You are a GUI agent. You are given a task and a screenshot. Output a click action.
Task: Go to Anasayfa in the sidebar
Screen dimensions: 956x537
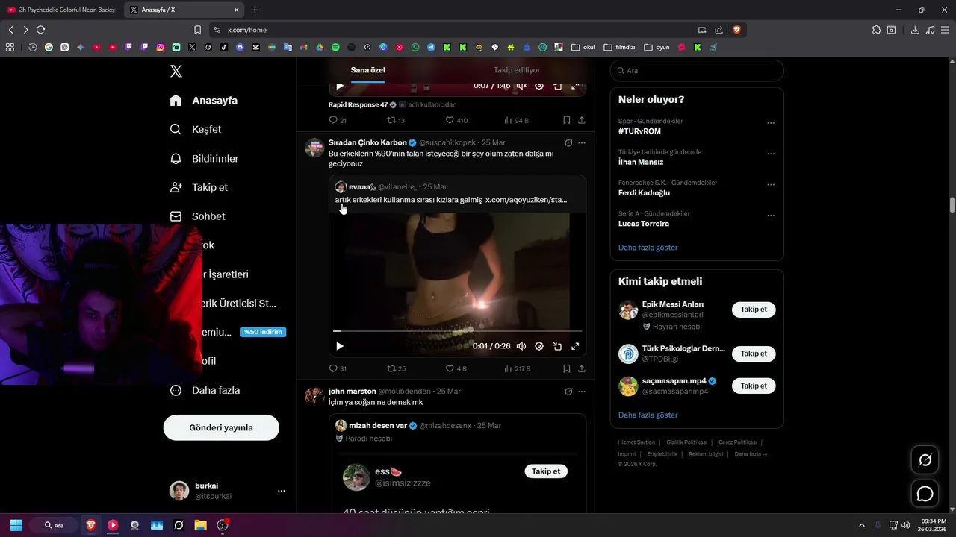[x=204, y=100]
